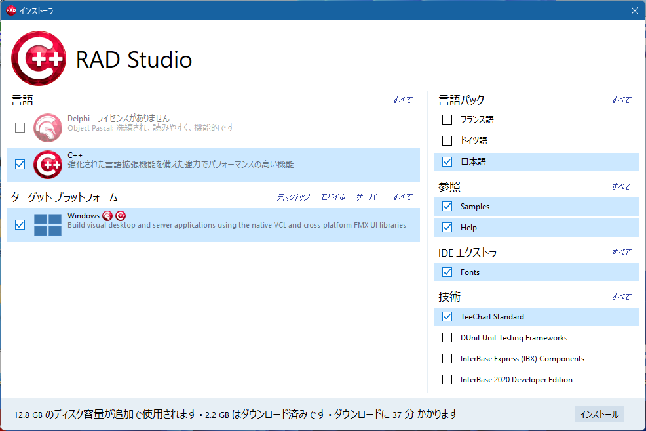Screen dimensions: 646x431
Task: Enable the フランス語 language pack checkbox
Action: 447,119
